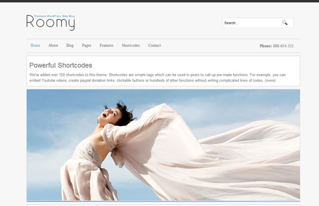Open the Features menu item
319x206 pixels.
point(107,45)
